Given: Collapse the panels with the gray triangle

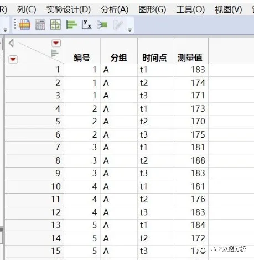Looking at the screenshot, I should point(11,43).
